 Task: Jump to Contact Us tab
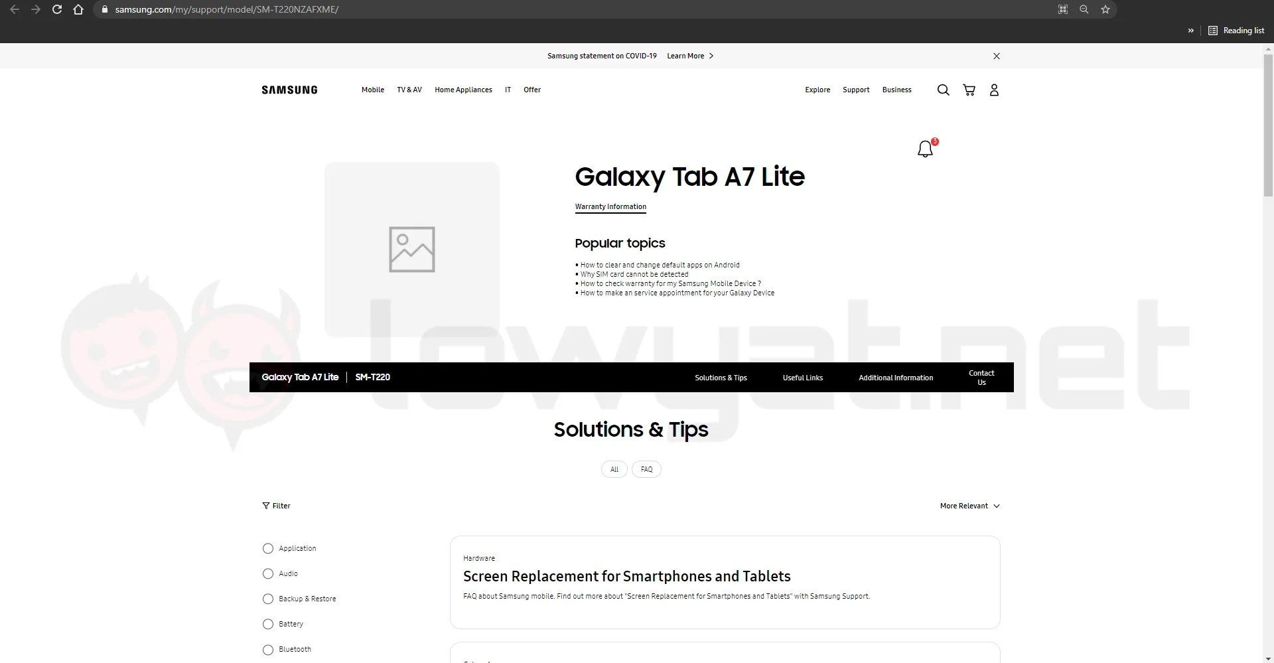981,378
